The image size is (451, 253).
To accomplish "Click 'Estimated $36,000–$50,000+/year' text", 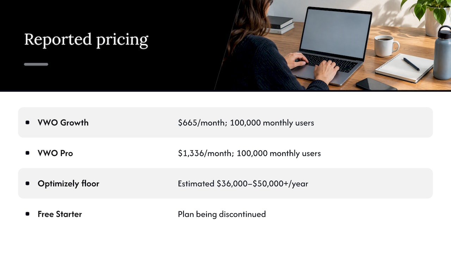I will click(243, 184).
